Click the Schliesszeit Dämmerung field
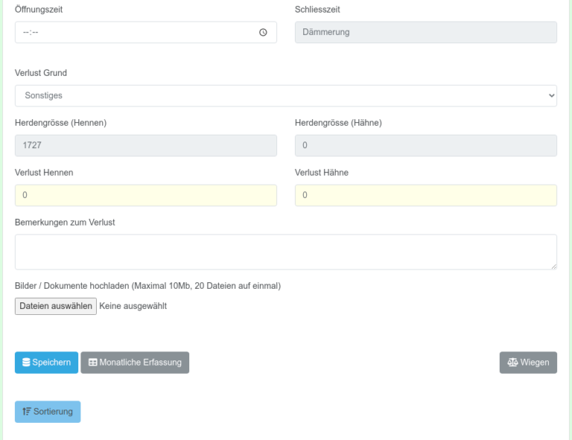This screenshot has height=440, width=572. point(426,33)
